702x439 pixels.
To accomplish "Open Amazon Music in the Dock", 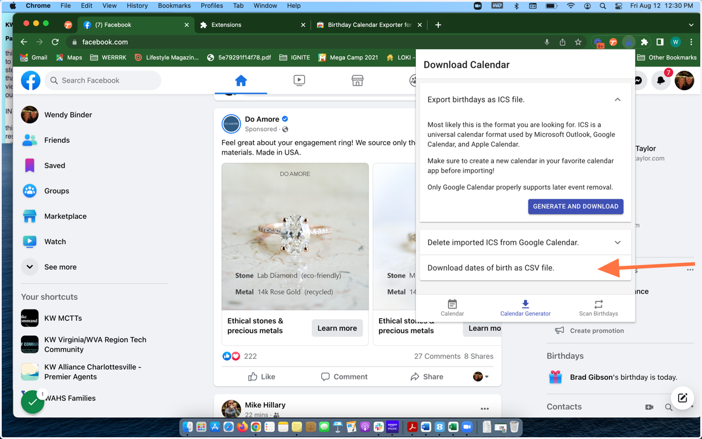I will (x=393, y=427).
